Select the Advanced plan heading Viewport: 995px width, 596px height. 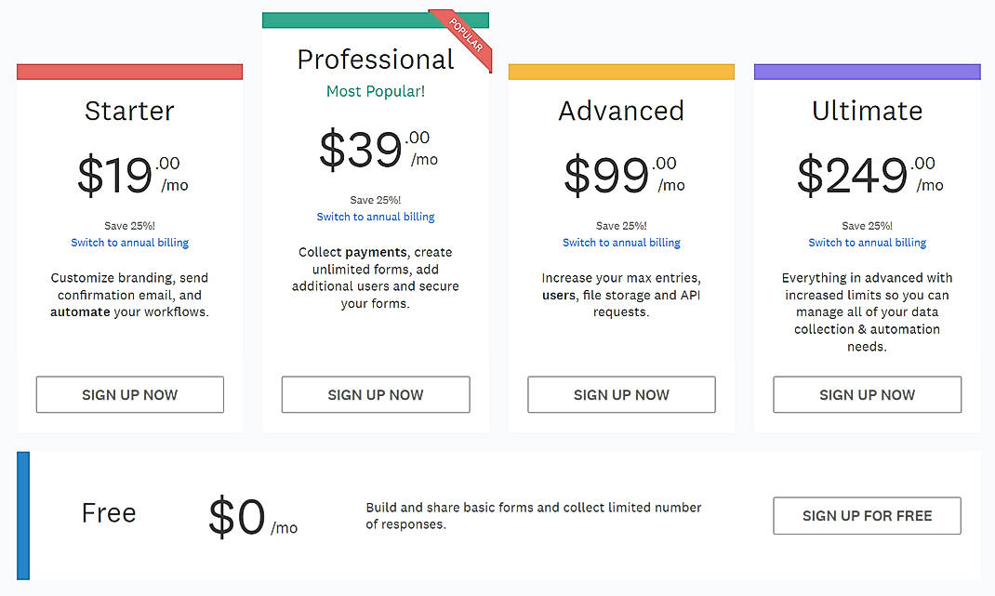tap(620, 111)
